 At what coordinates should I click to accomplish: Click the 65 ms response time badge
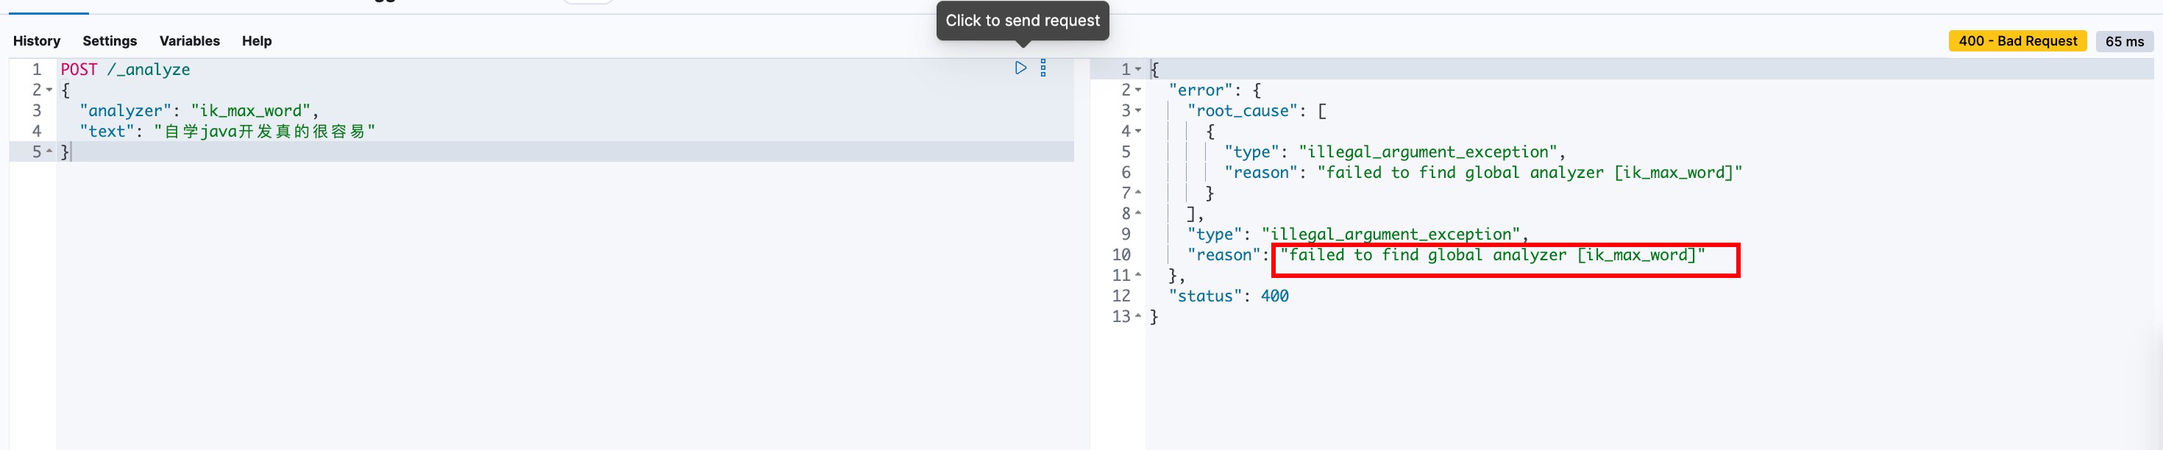coord(2125,41)
